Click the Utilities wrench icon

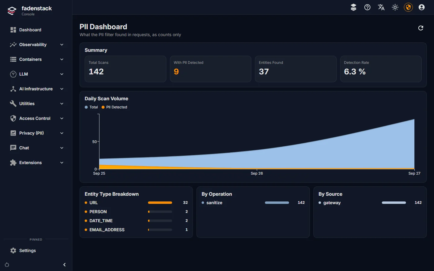click(13, 104)
